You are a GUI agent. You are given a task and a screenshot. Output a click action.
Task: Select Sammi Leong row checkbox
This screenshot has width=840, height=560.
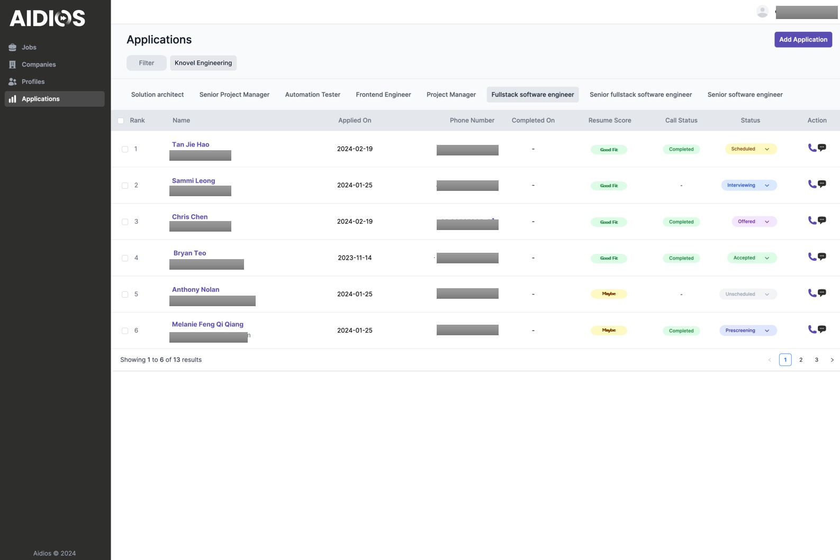pyautogui.click(x=125, y=186)
